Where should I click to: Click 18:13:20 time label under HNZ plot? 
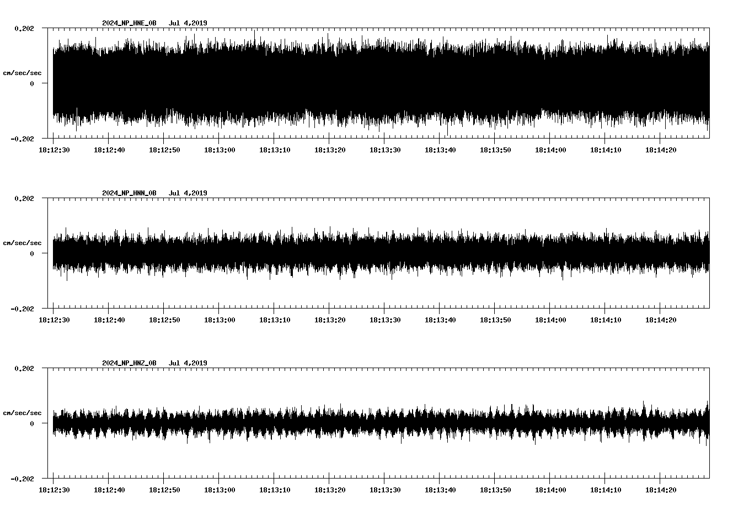(x=330, y=490)
